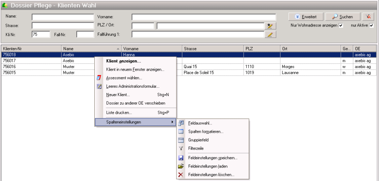Click the sort arrow in the Name column header
This screenshot has width=379, height=181.
(118, 49)
